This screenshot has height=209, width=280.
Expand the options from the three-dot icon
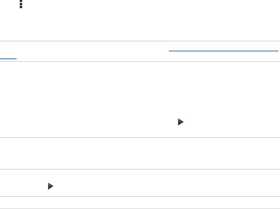pyautogui.click(x=21, y=4)
